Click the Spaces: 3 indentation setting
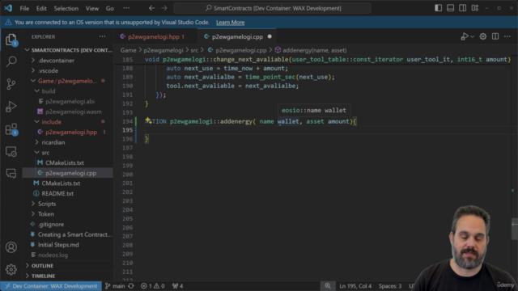 pyautogui.click(x=390, y=286)
